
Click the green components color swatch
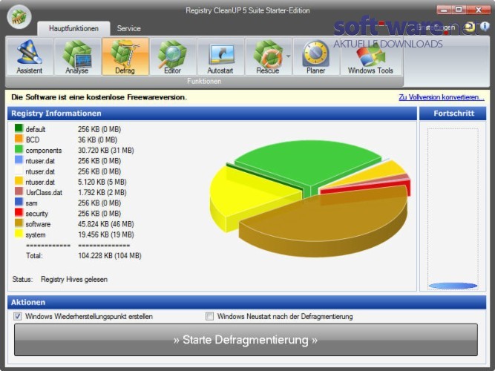(x=19, y=149)
